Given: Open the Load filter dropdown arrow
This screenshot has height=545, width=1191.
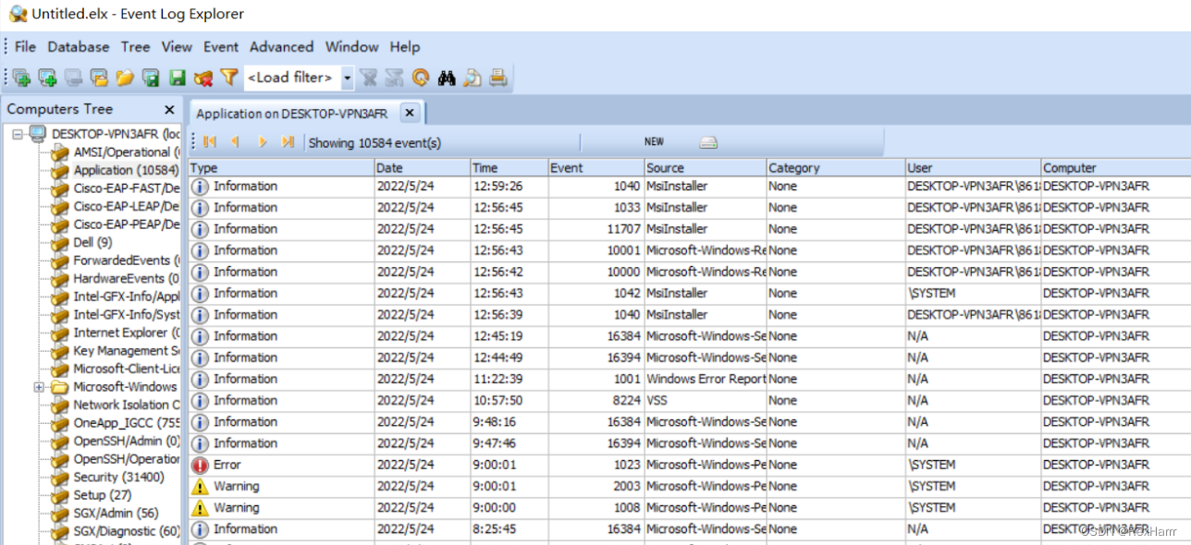Looking at the screenshot, I should click(348, 79).
